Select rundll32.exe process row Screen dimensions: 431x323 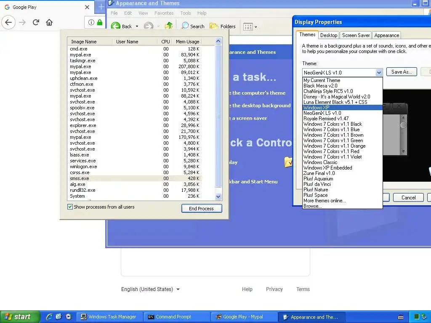pyautogui.click(x=135, y=190)
